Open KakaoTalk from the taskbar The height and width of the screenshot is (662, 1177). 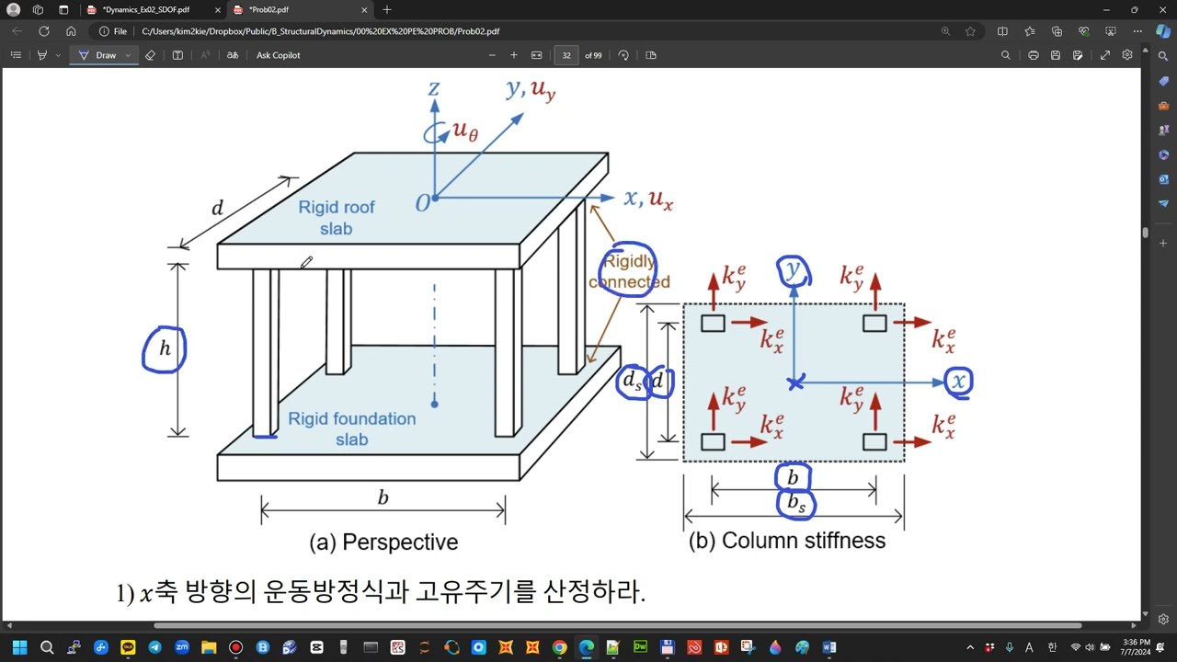(x=128, y=647)
